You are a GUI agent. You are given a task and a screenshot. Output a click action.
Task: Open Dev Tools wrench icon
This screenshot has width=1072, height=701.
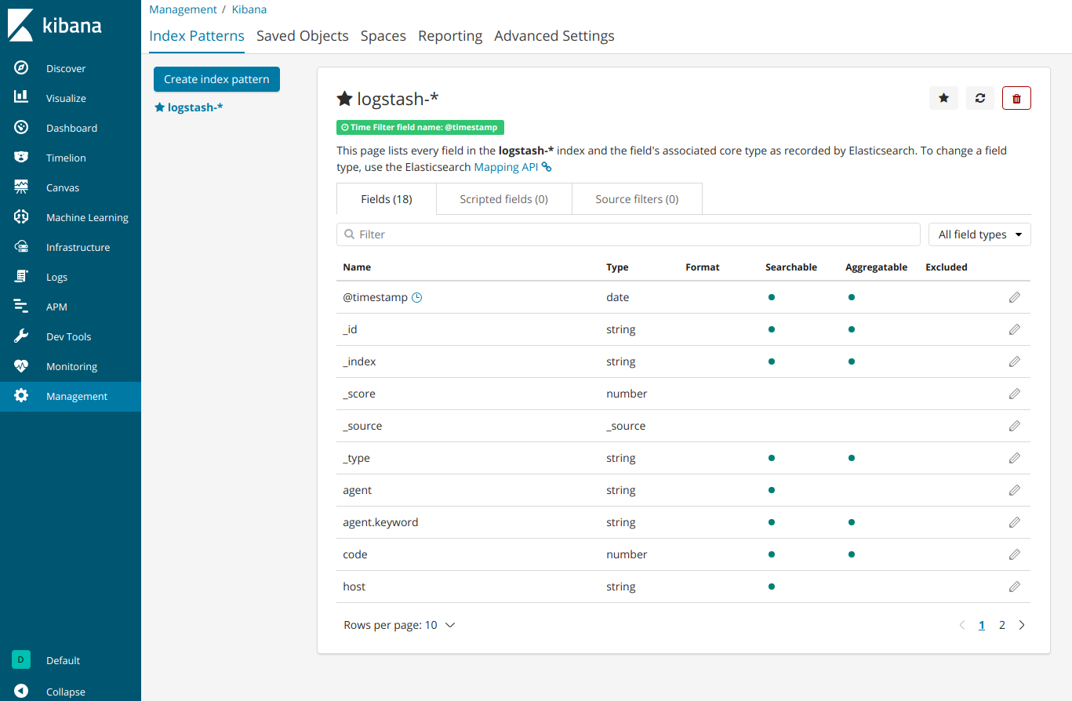coord(22,336)
